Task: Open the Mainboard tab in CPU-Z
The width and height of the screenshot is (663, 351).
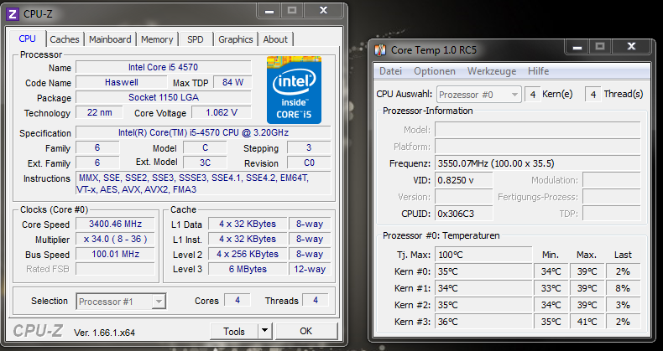Action: click(110, 39)
